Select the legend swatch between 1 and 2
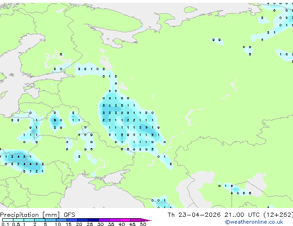The height and width of the screenshot is (226, 293). point(29,220)
